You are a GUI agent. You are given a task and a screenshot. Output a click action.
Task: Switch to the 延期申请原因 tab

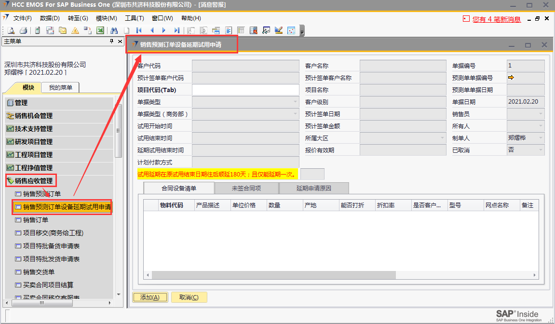(x=313, y=189)
